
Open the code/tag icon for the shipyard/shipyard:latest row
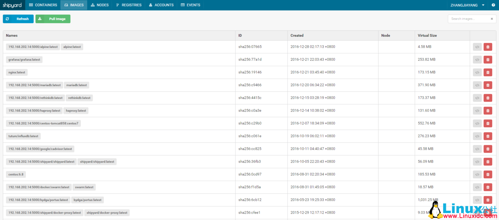pos(477,162)
